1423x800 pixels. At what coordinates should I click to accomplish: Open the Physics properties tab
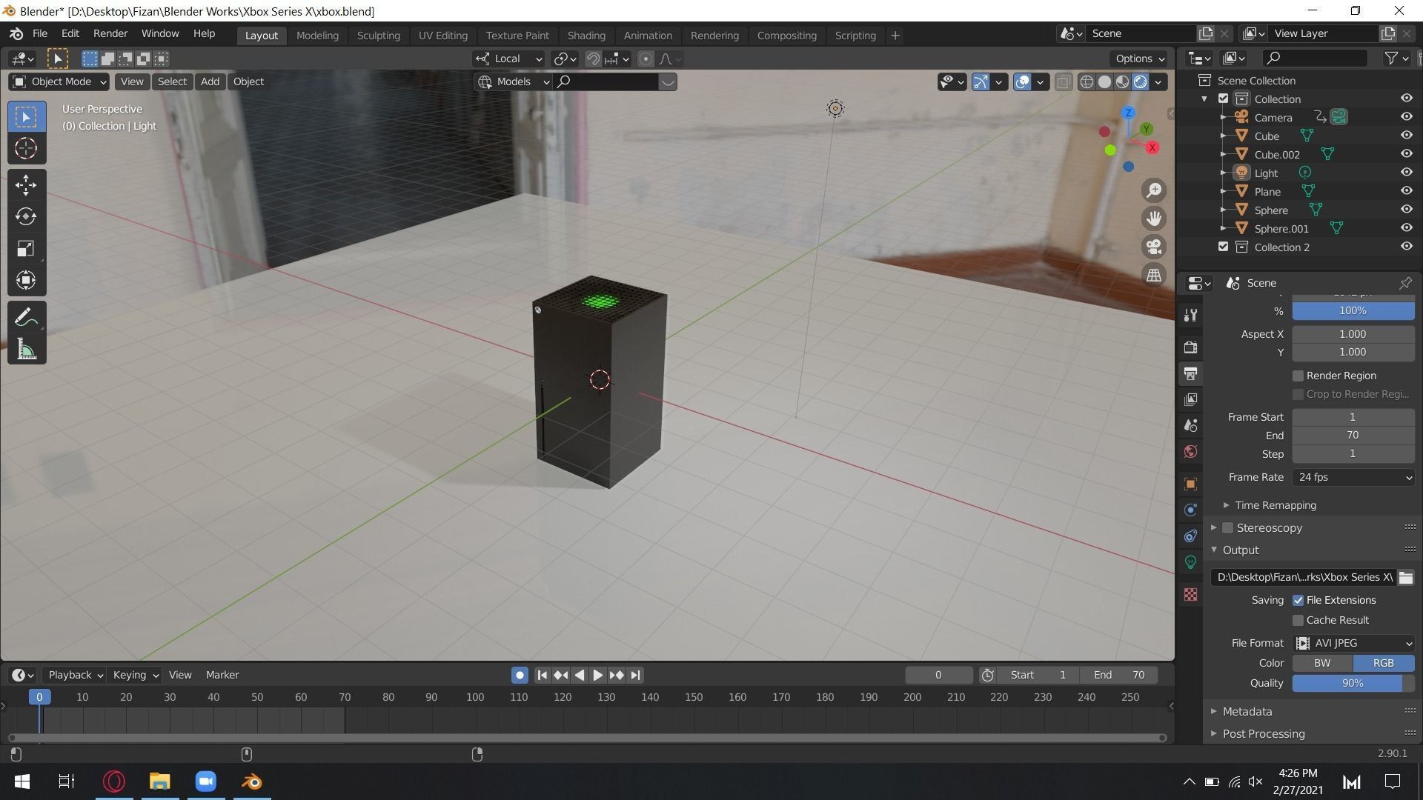click(x=1190, y=510)
